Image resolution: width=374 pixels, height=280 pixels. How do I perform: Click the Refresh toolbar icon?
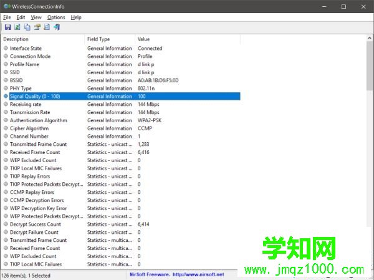[17, 27]
